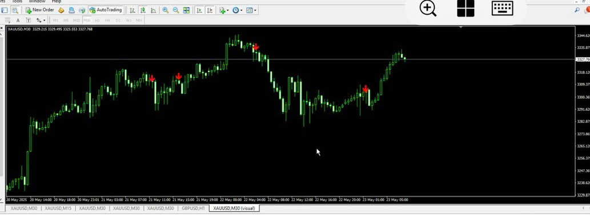Switch chart to bar chart style
The image size is (590, 216).
[132, 10]
